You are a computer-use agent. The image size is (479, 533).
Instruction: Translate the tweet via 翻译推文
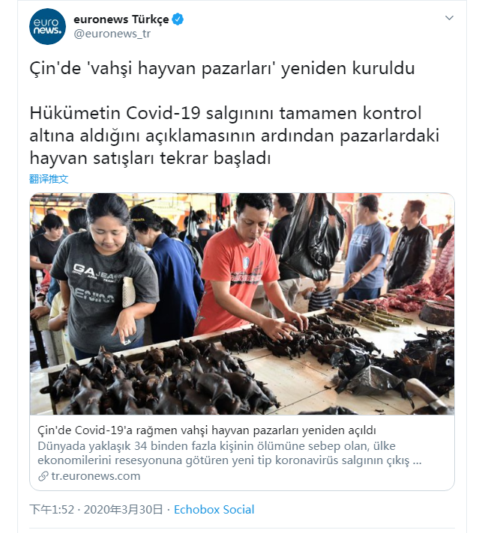tap(49, 179)
